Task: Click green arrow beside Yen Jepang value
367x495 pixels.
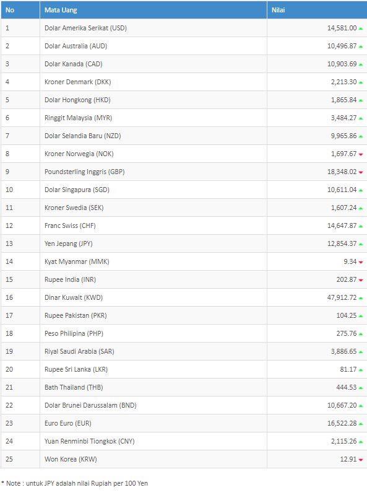Action: (x=361, y=244)
